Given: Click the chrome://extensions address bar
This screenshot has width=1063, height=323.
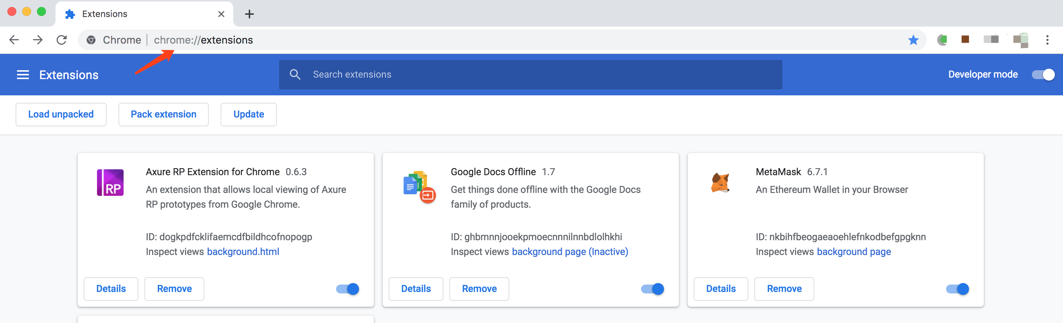Looking at the screenshot, I should tap(502, 40).
